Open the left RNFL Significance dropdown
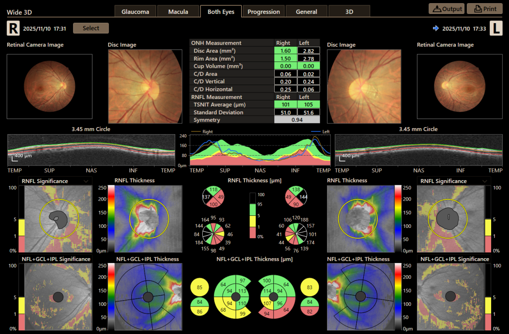 pos(87,181)
